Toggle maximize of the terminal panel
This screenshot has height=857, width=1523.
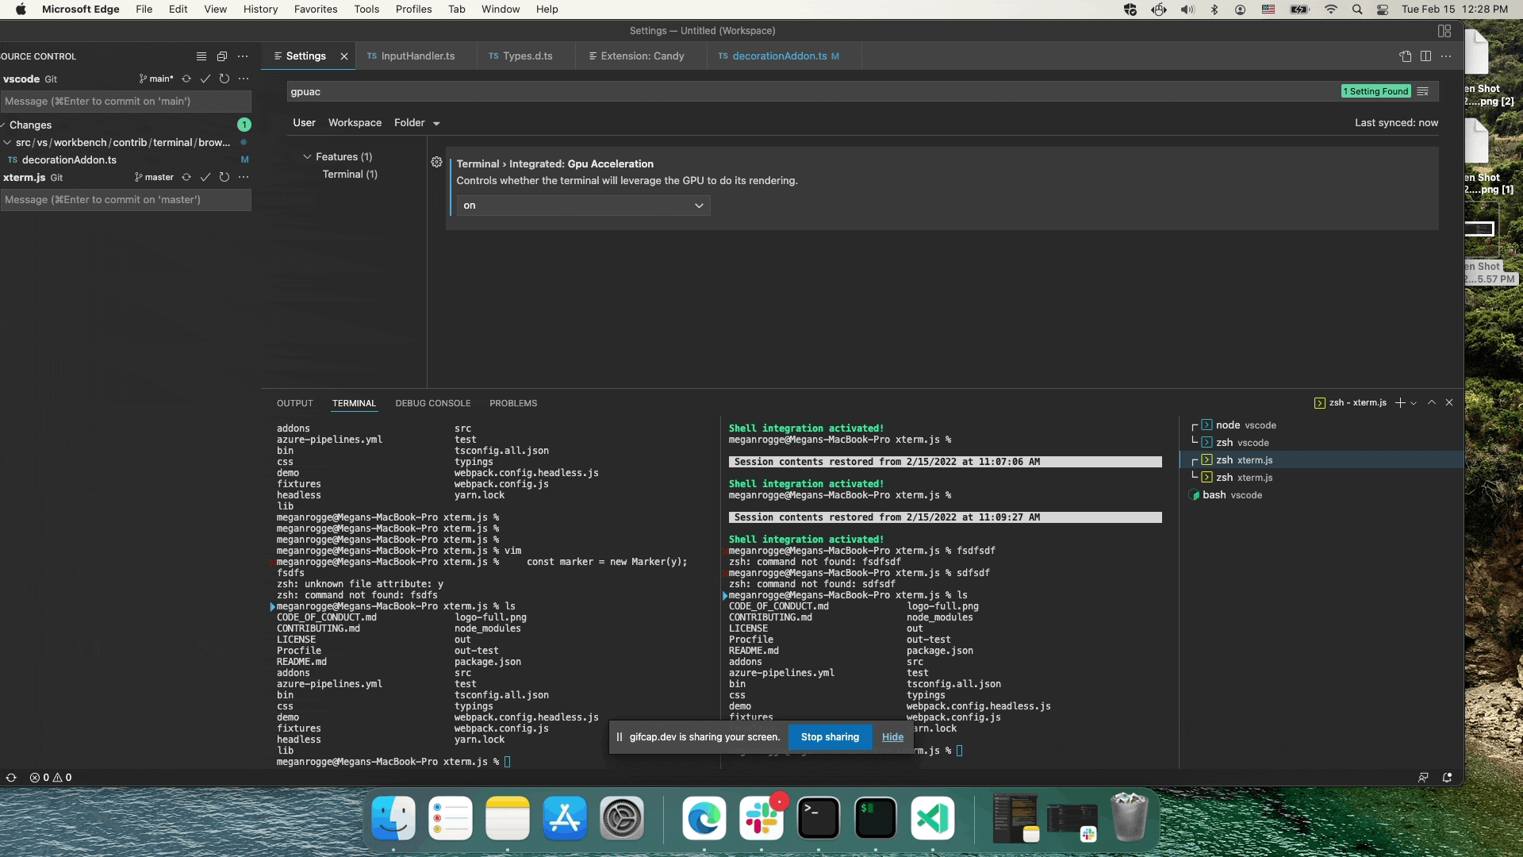click(x=1432, y=402)
